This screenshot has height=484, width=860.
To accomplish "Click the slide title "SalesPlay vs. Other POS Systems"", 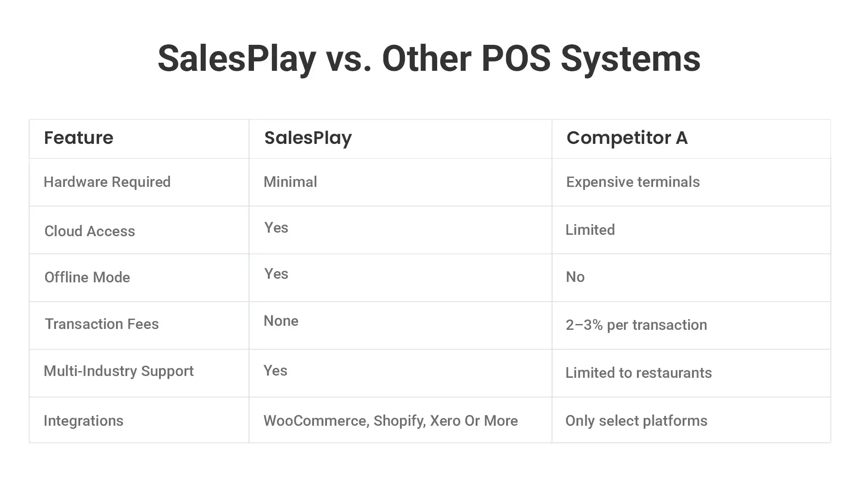I will [x=429, y=59].
